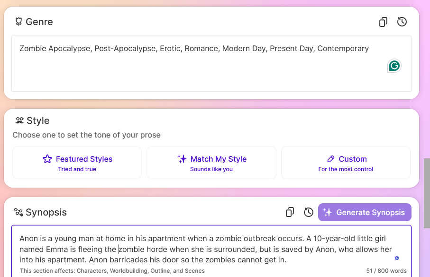Click the Generate Synopsis button
The height and width of the screenshot is (277, 430).
[x=365, y=212]
